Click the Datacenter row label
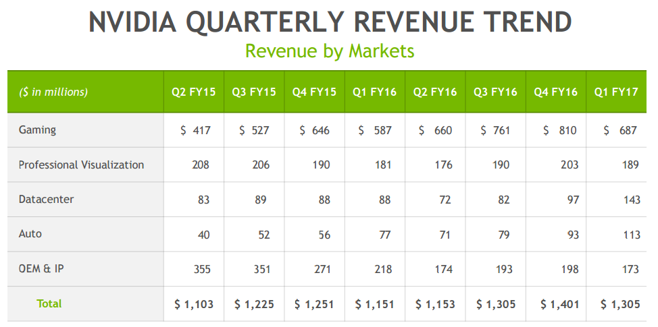Screen dimensions: 658x327 (x=46, y=200)
